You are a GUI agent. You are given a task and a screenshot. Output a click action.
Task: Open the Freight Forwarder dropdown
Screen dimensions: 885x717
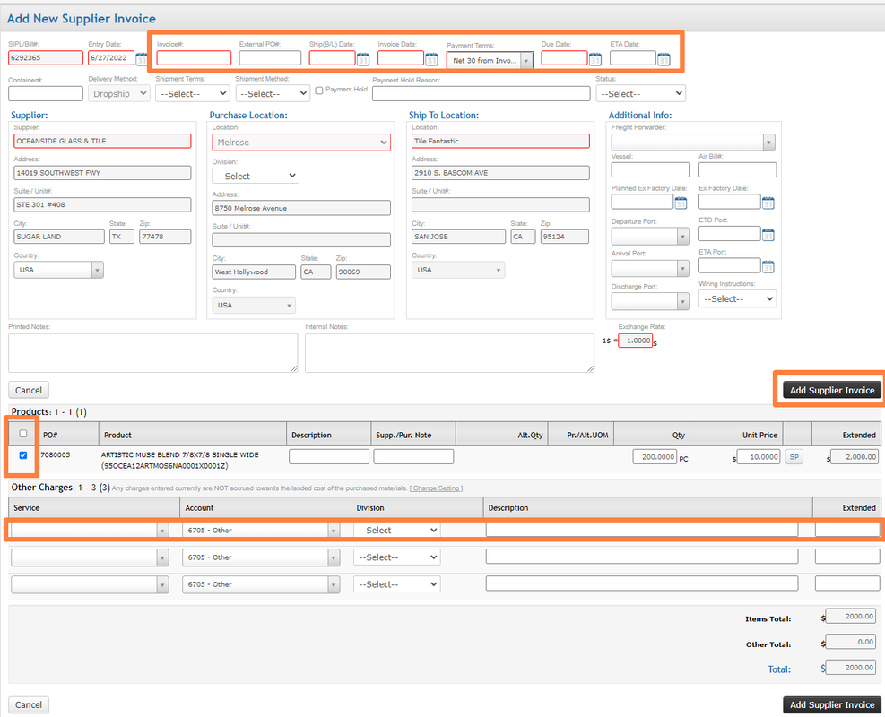click(x=693, y=143)
